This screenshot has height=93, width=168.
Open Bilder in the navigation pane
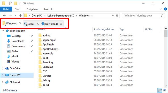click(15, 51)
